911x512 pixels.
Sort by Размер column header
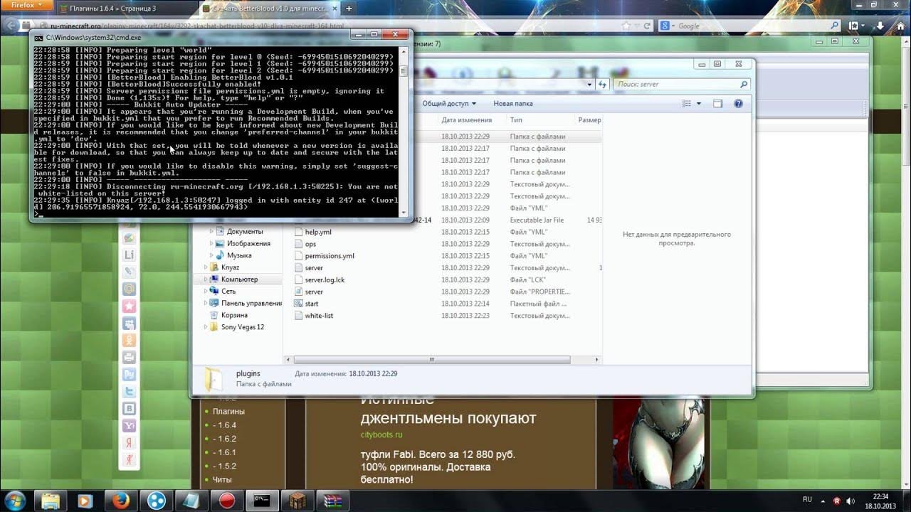point(589,120)
